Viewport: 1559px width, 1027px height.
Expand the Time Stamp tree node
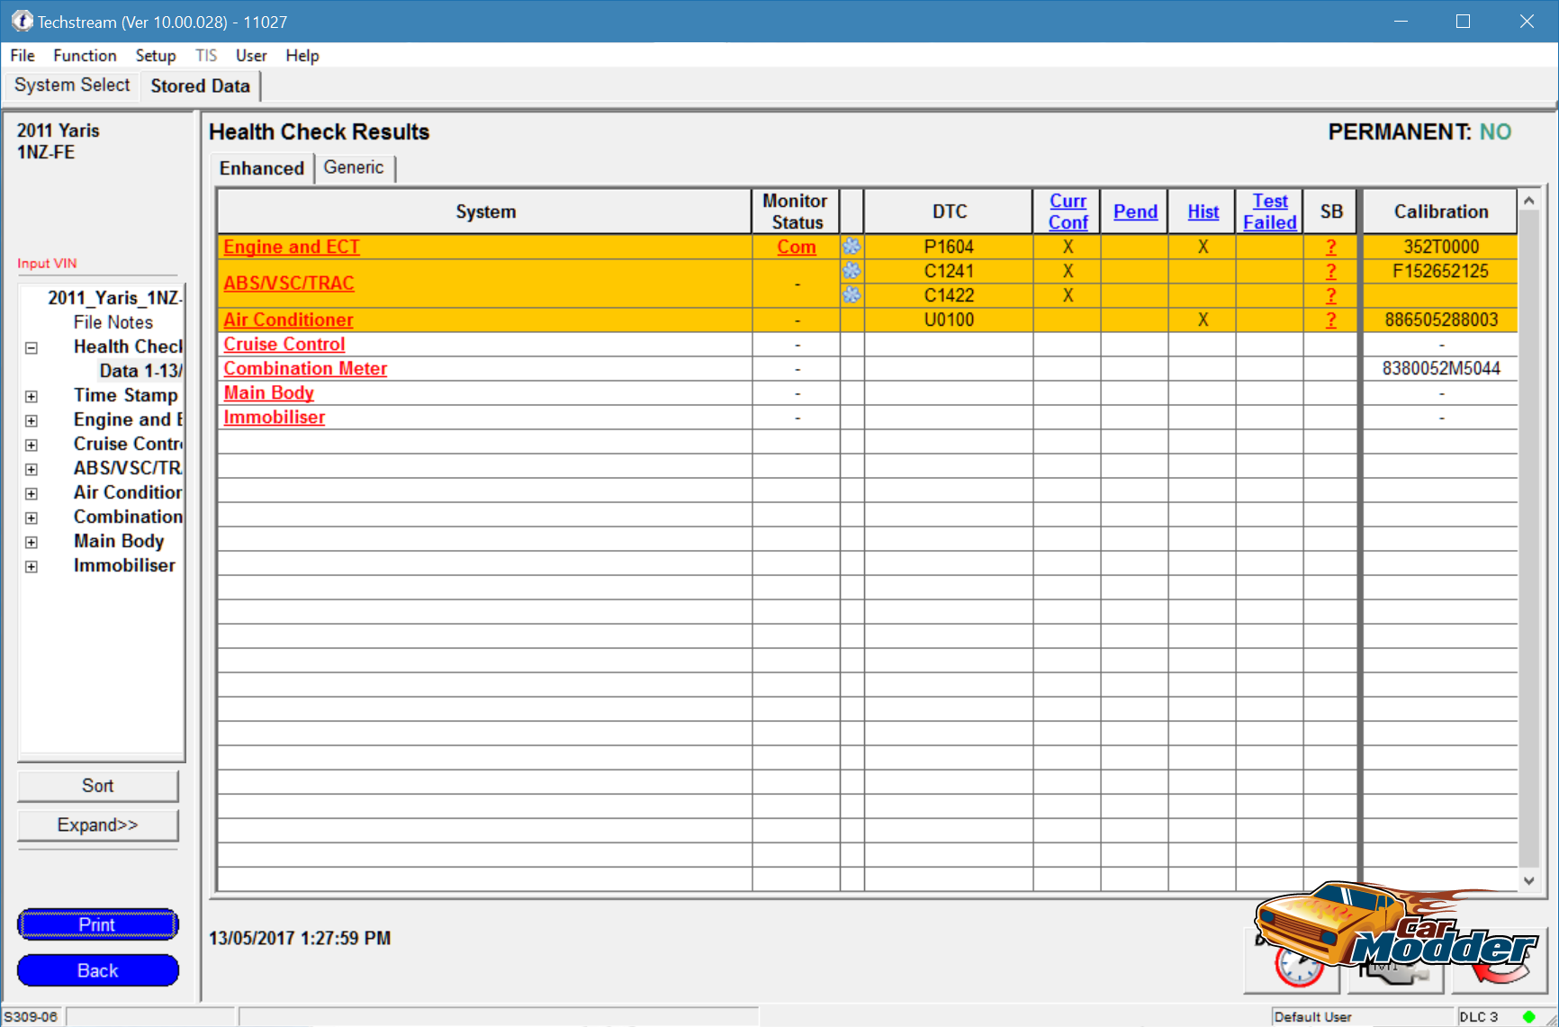click(x=32, y=396)
